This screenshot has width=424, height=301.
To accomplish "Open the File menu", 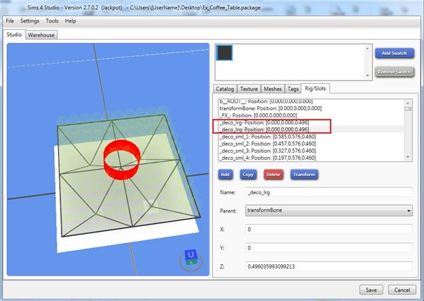I will pyautogui.click(x=10, y=21).
